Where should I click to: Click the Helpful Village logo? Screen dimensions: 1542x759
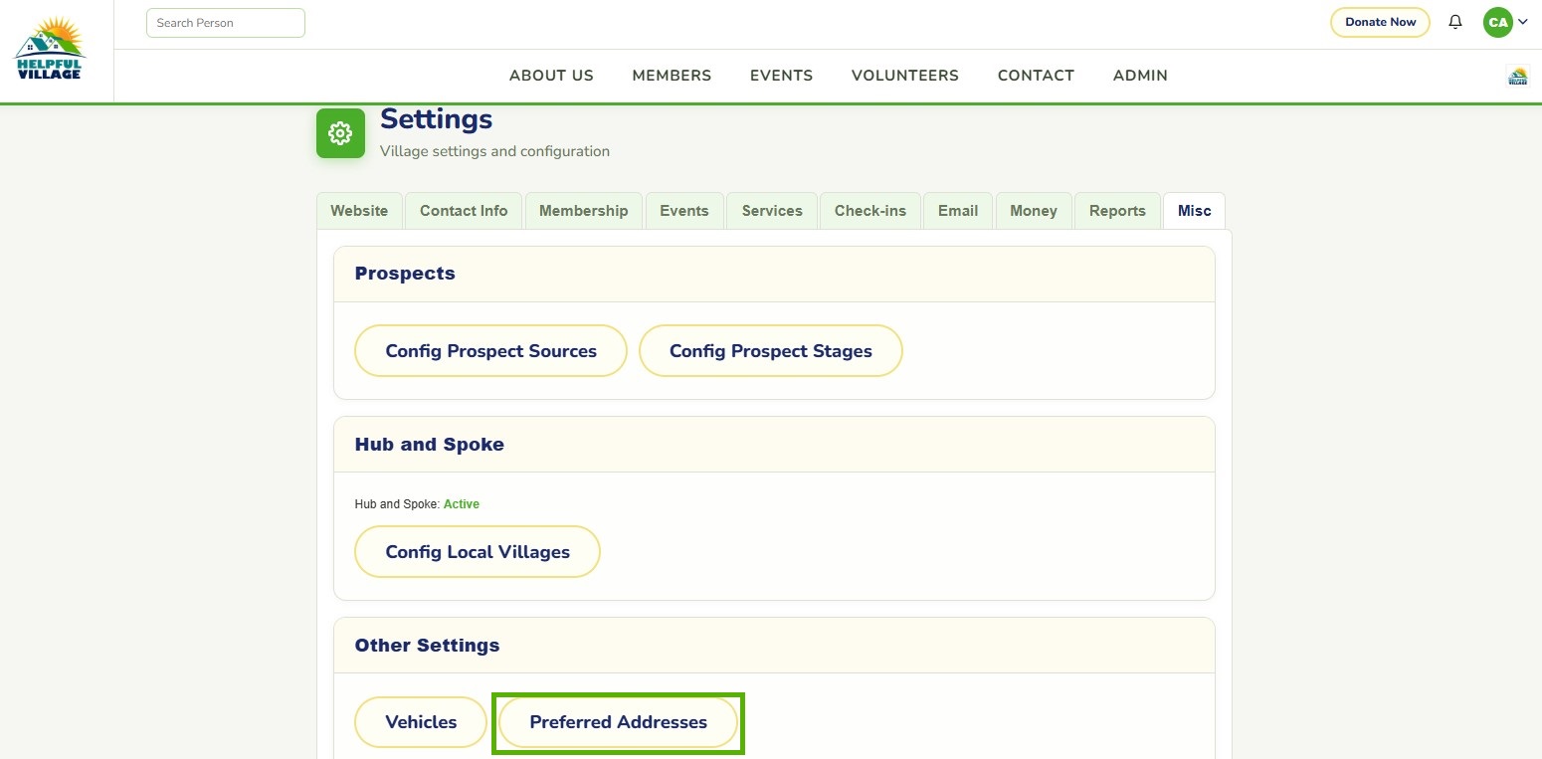click(x=50, y=49)
